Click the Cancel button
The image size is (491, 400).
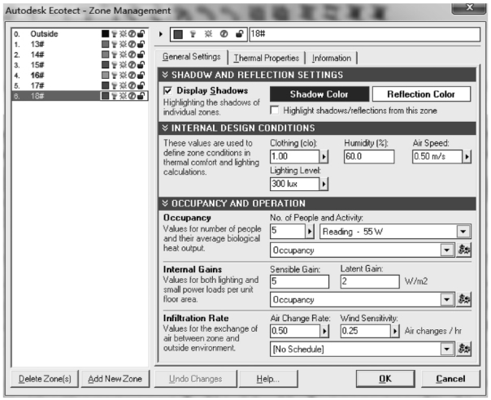pos(450,379)
